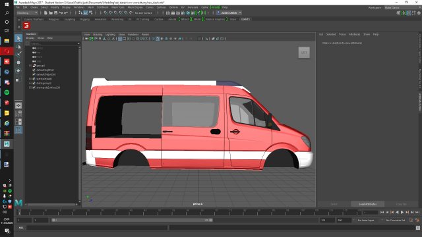Open the Windows Start button

7,4
